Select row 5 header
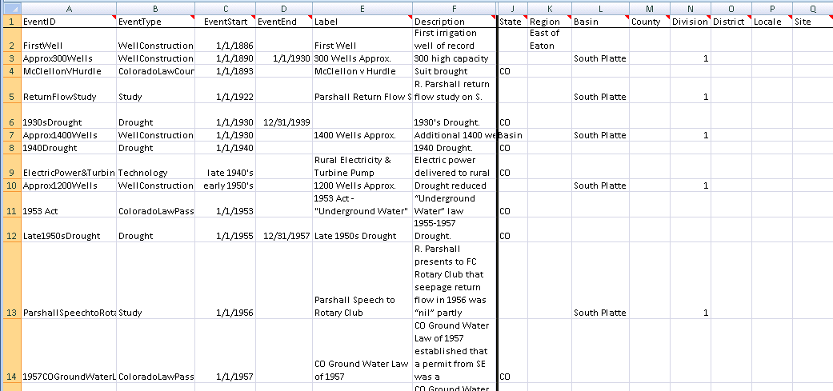Viewport: 833px width, 391px height. (10, 90)
